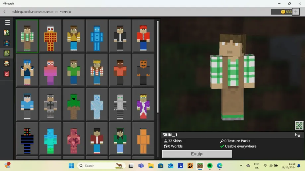Add Minecoins with the plus button
This screenshot has width=305, height=171.
coord(296,12)
